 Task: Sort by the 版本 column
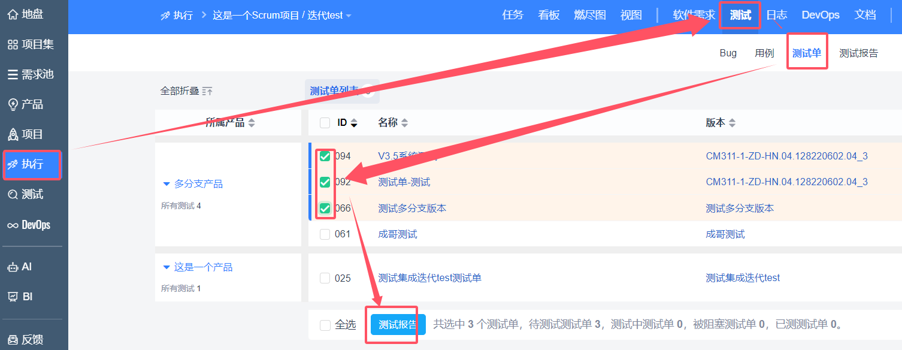click(721, 123)
